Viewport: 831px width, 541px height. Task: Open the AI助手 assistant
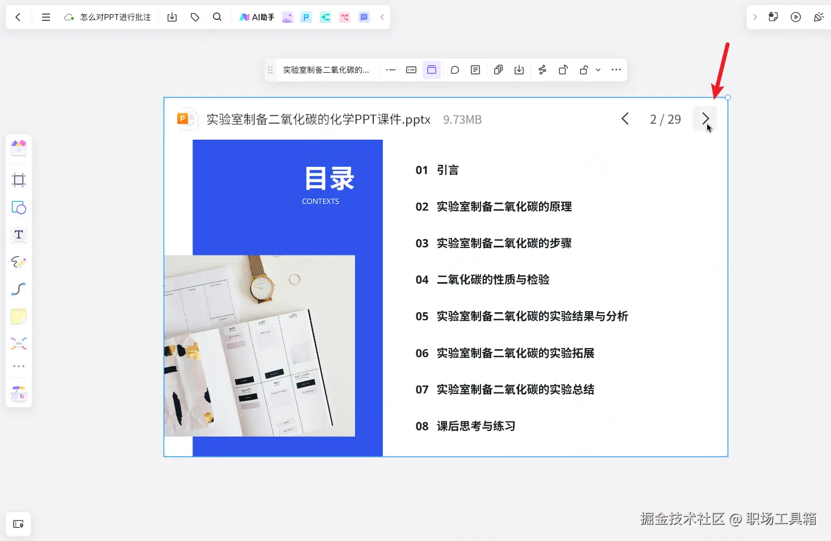click(x=257, y=17)
